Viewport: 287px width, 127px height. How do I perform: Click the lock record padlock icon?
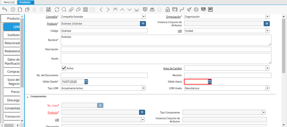tap(168, 10)
